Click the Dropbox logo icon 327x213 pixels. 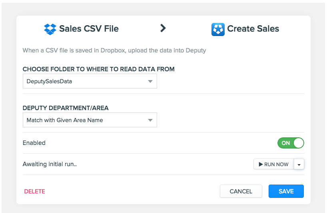click(x=50, y=29)
